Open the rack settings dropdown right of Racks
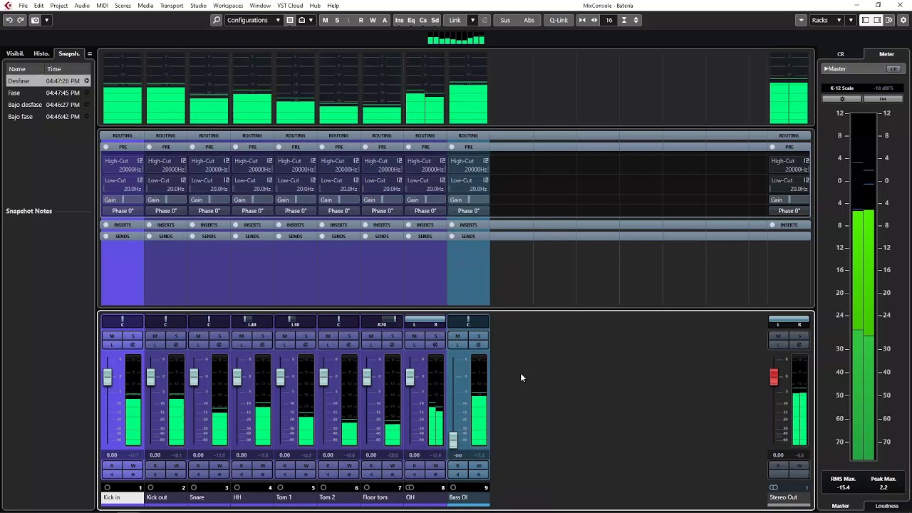The height and width of the screenshot is (513, 912). point(851,20)
